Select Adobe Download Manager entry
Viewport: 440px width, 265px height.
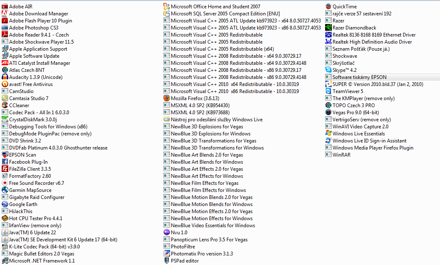(35, 13)
